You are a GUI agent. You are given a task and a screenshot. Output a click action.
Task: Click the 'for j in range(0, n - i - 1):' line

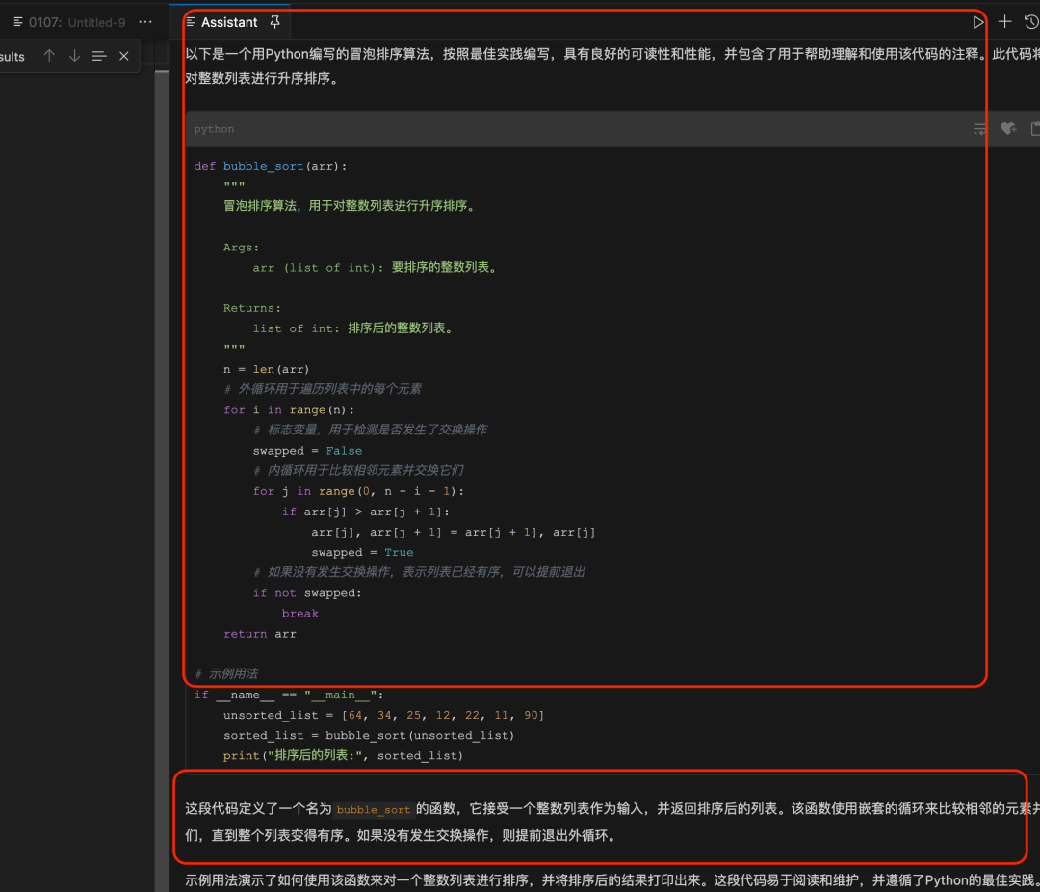(x=358, y=492)
